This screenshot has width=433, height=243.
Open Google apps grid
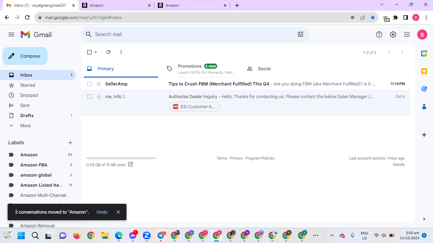pyautogui.click(x=407, y=35)
